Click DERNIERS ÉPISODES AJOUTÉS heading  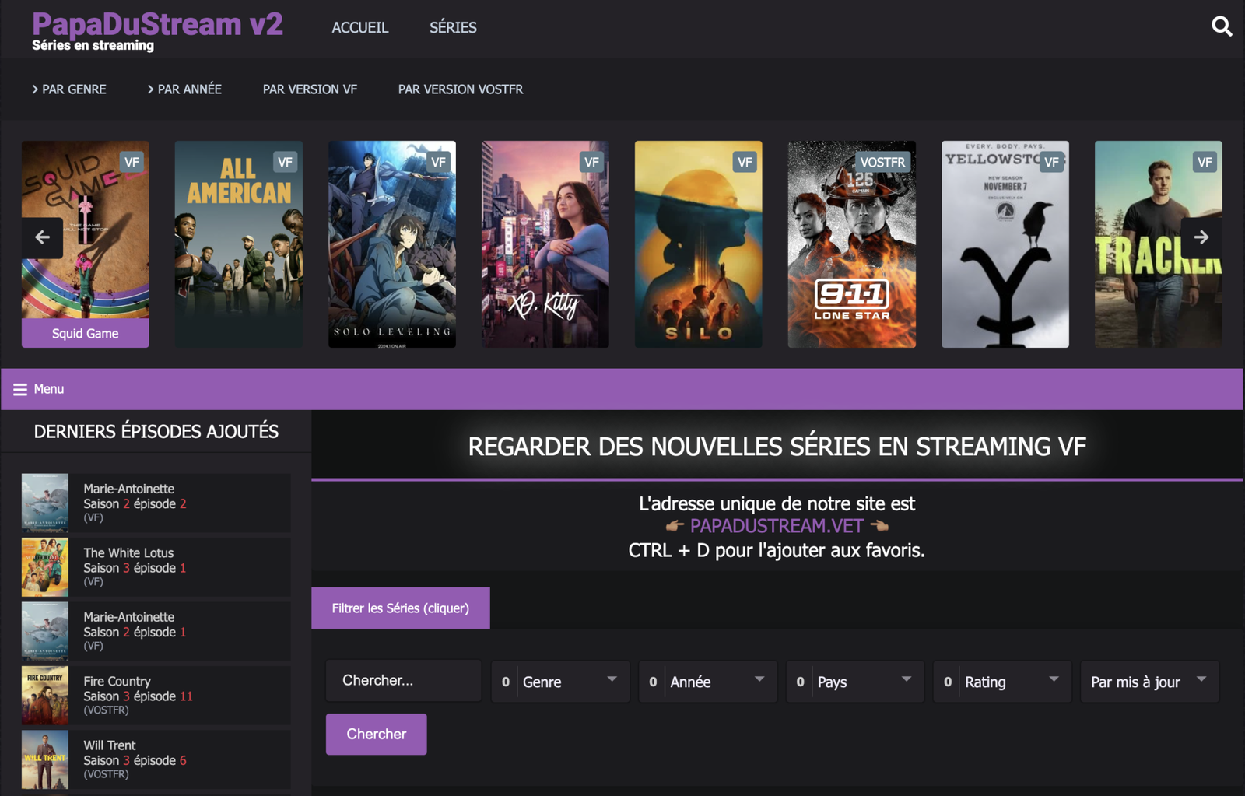[x=156, y=431]
